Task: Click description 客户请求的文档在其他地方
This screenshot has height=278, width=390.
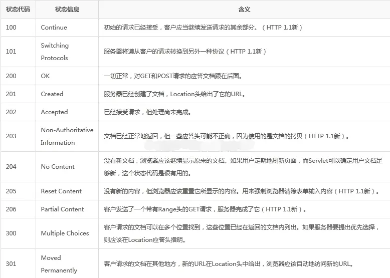Action: click(x=229, y=264)
